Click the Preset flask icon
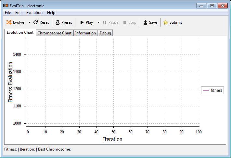Viewport: 231px width, 158px height. coord(58,22)
